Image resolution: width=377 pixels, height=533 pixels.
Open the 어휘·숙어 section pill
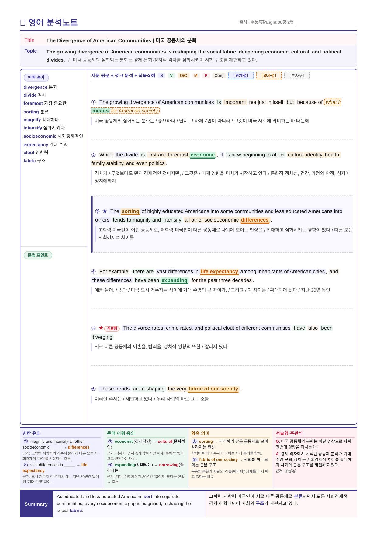(x=36, y=77)
